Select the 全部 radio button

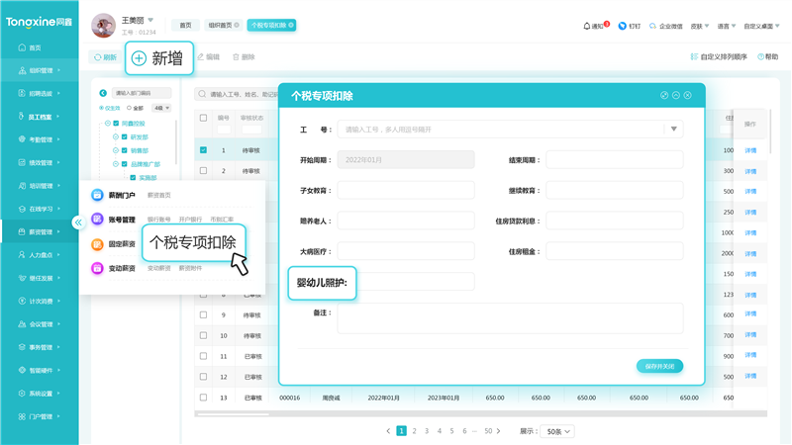[129, 108]
